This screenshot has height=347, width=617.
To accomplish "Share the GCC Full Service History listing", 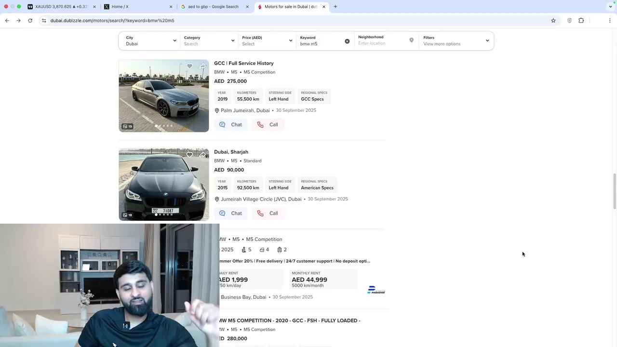I will [x=202, y=66].
